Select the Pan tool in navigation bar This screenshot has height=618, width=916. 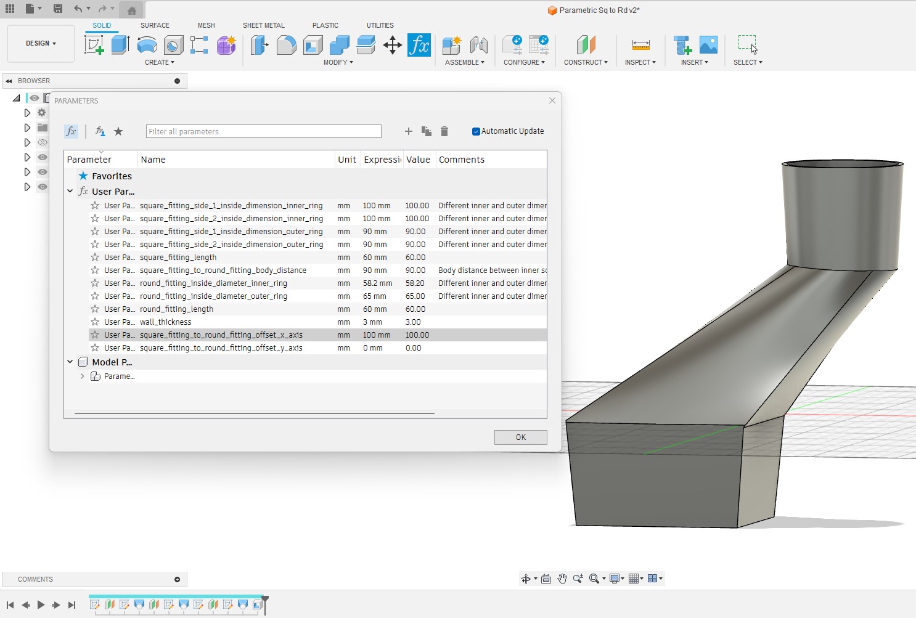[562, 578]
